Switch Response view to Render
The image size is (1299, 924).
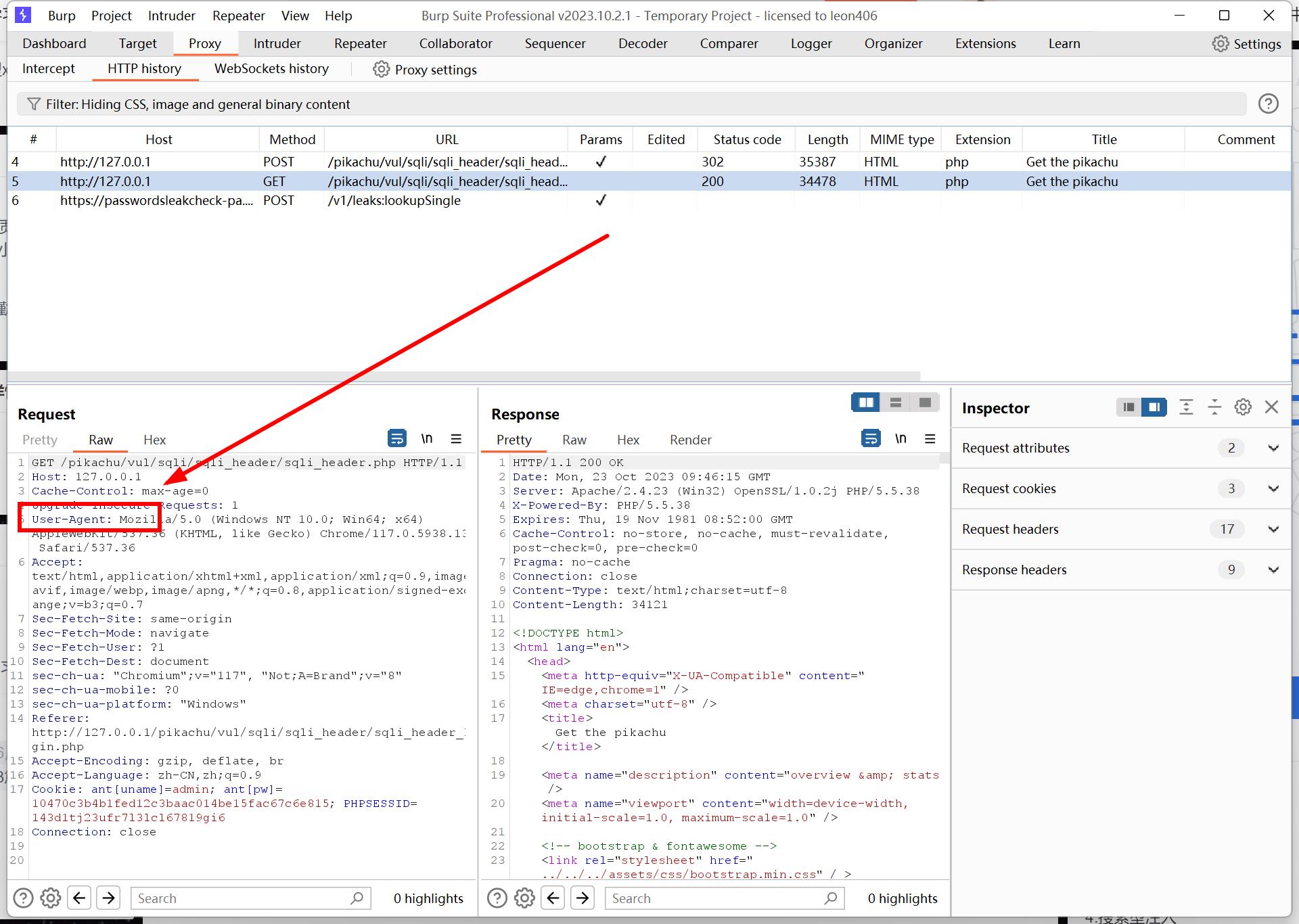[x=691, y=440]
